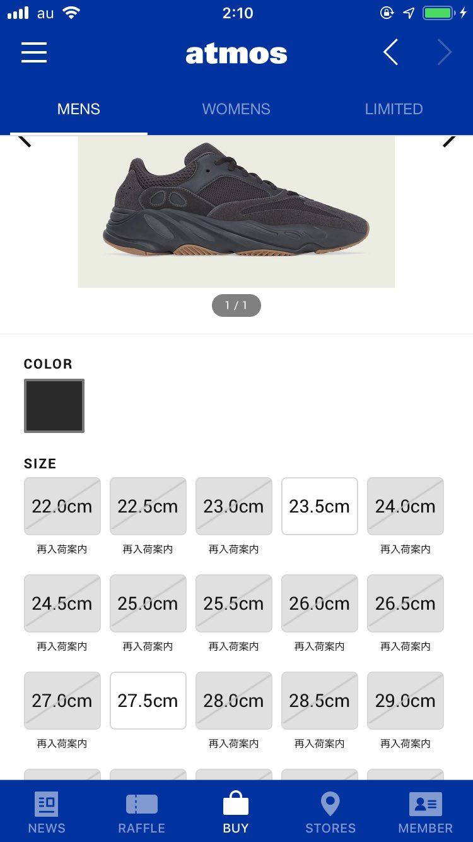Tap the atmos logo
Image resolution: width=473 pixels, height=842 pixels.
[237, 54]
